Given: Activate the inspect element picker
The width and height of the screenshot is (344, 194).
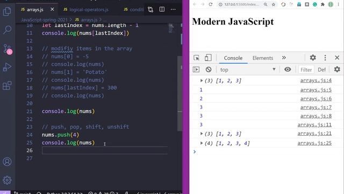Looking at the screenshot, I should pyautogui.click(x=196, y=58).
